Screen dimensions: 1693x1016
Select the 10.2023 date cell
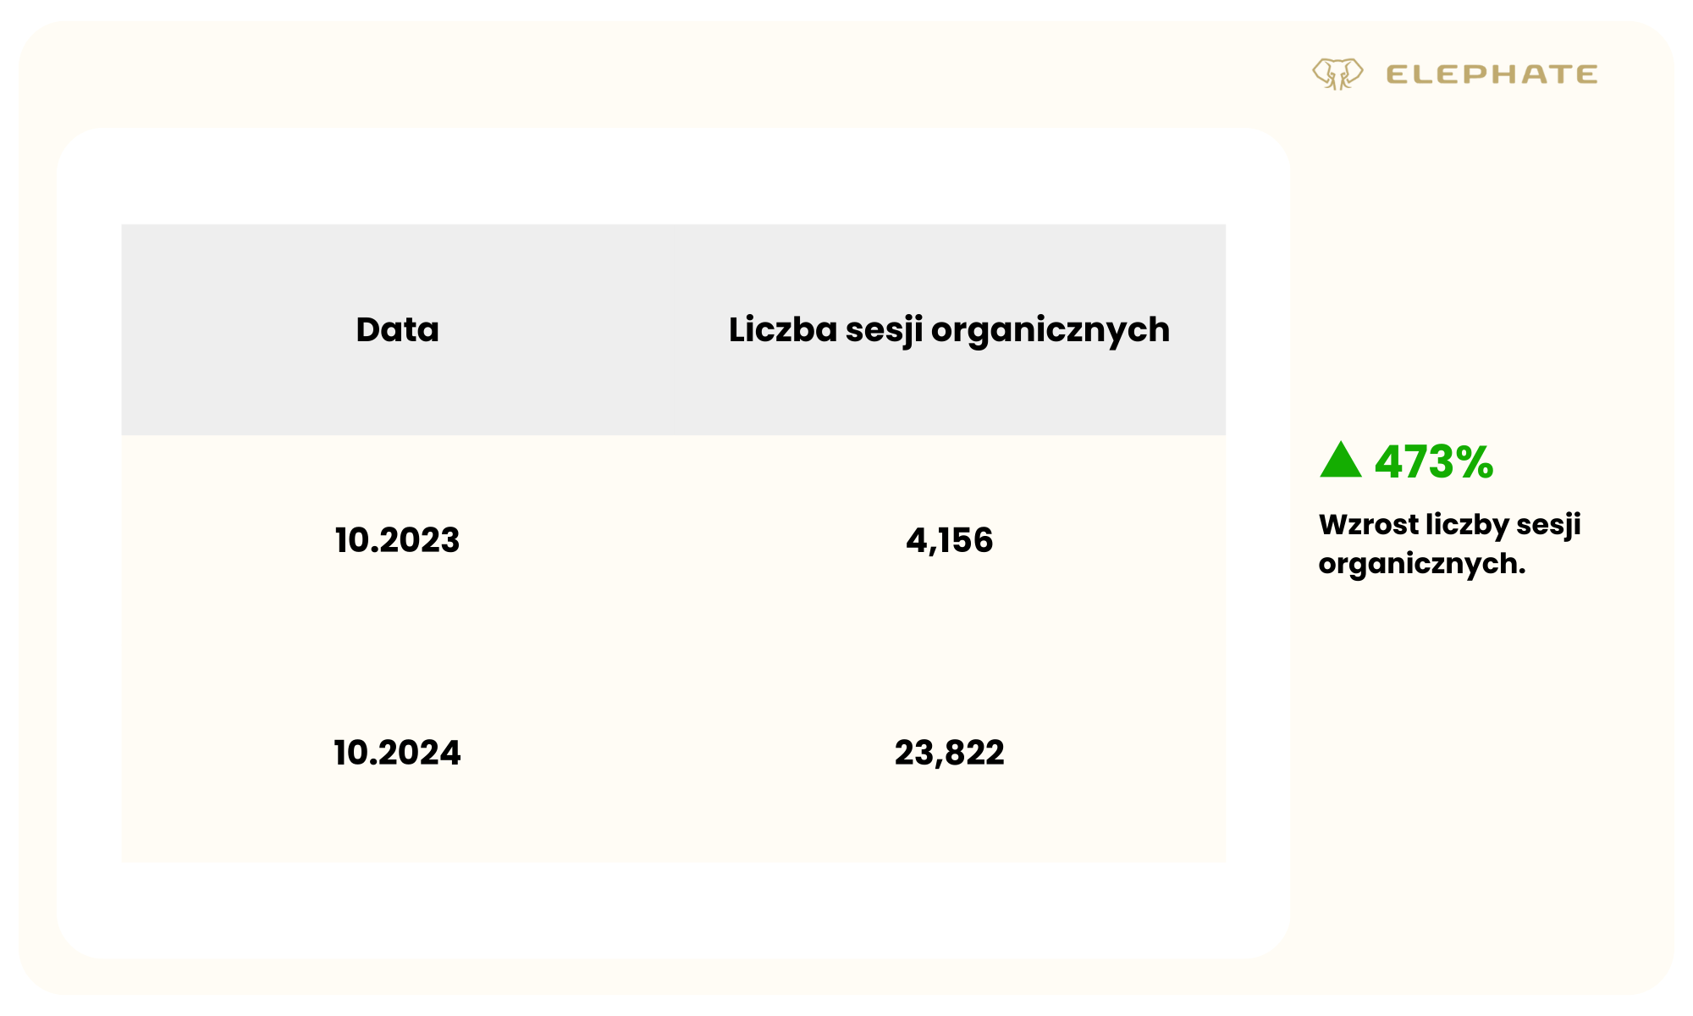click(397, 540)
